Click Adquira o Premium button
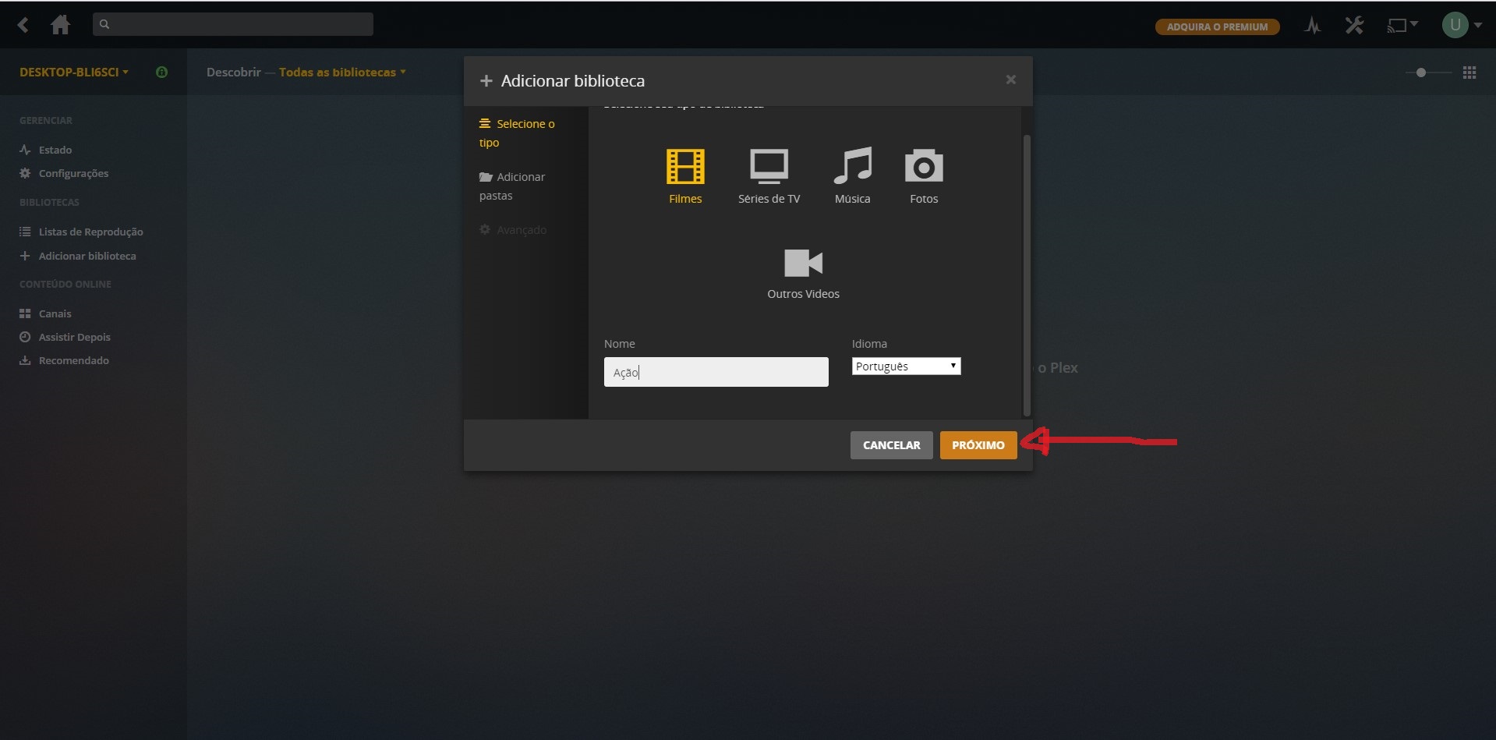 point(1217,27)
